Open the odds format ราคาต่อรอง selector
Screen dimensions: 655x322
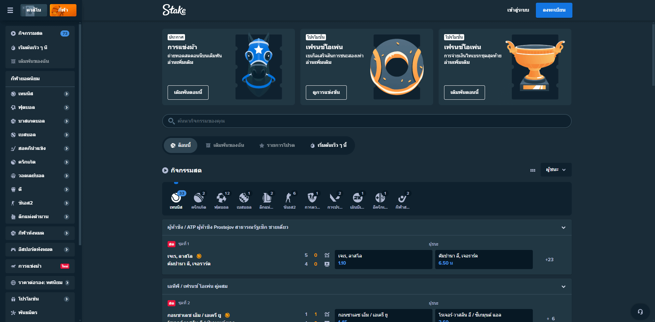coord(40,282)
